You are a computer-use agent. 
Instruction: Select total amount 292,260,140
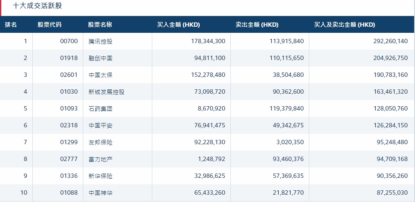[391, 41]
